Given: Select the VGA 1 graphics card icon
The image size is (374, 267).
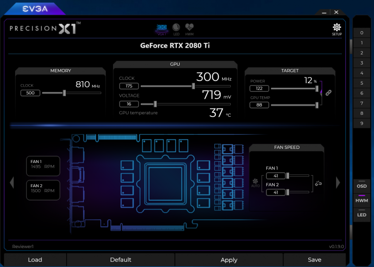Looking at the screenshot, I should click(162, 30).
